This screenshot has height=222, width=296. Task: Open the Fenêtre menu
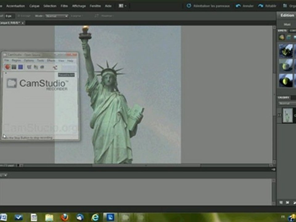point(95,6)
